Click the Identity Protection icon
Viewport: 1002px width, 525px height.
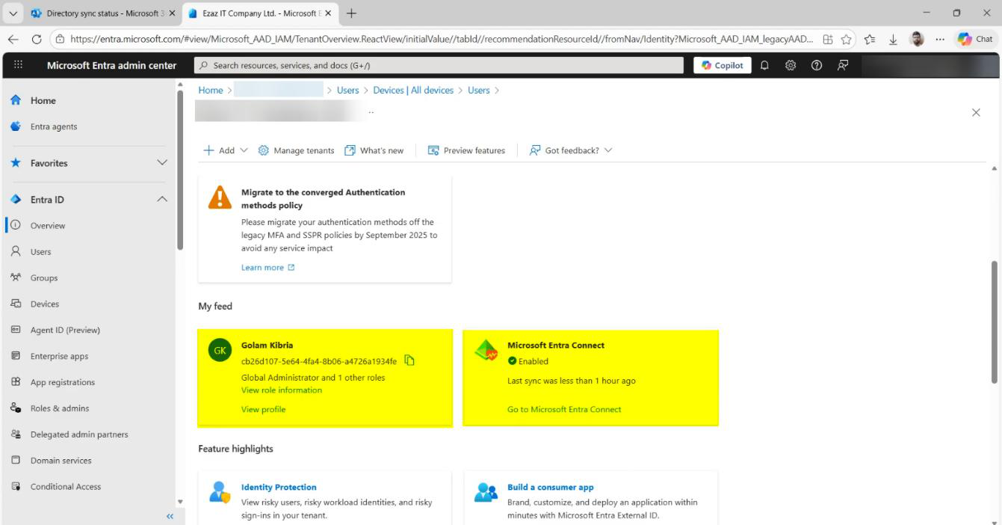[x=220, y=493]
